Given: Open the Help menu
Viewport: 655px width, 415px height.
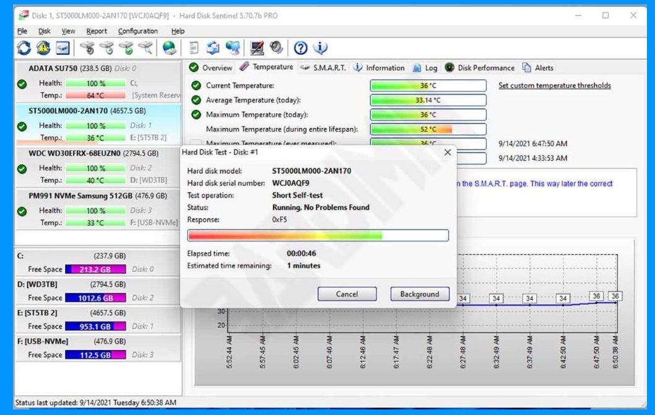Looking at the screenshot, I should (x=178, y=31).
